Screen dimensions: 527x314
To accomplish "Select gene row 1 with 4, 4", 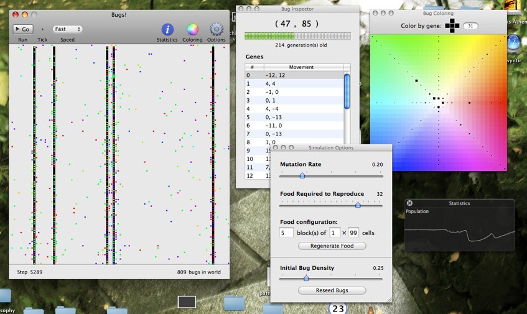I will point(294,83).
